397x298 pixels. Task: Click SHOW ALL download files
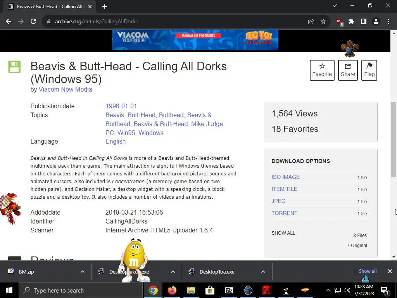pos(283,233)
